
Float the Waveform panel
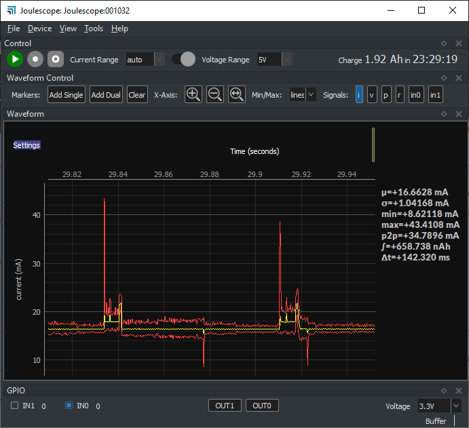point(444,114)
